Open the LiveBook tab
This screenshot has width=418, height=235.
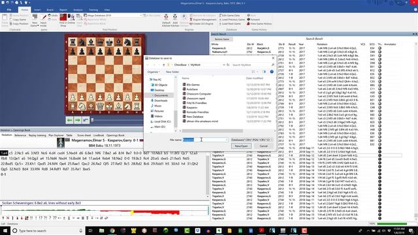99,135
